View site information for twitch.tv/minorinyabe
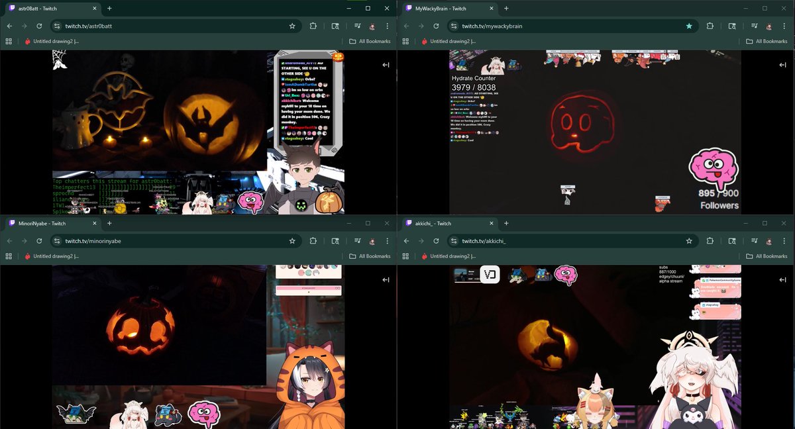The width and height of the screenshot is (795, 429). tap(58, 241)
